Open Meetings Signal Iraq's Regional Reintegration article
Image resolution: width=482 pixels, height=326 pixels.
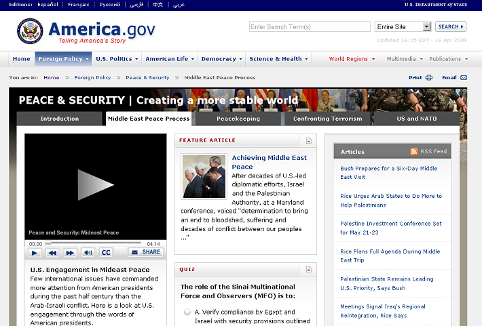383,311
